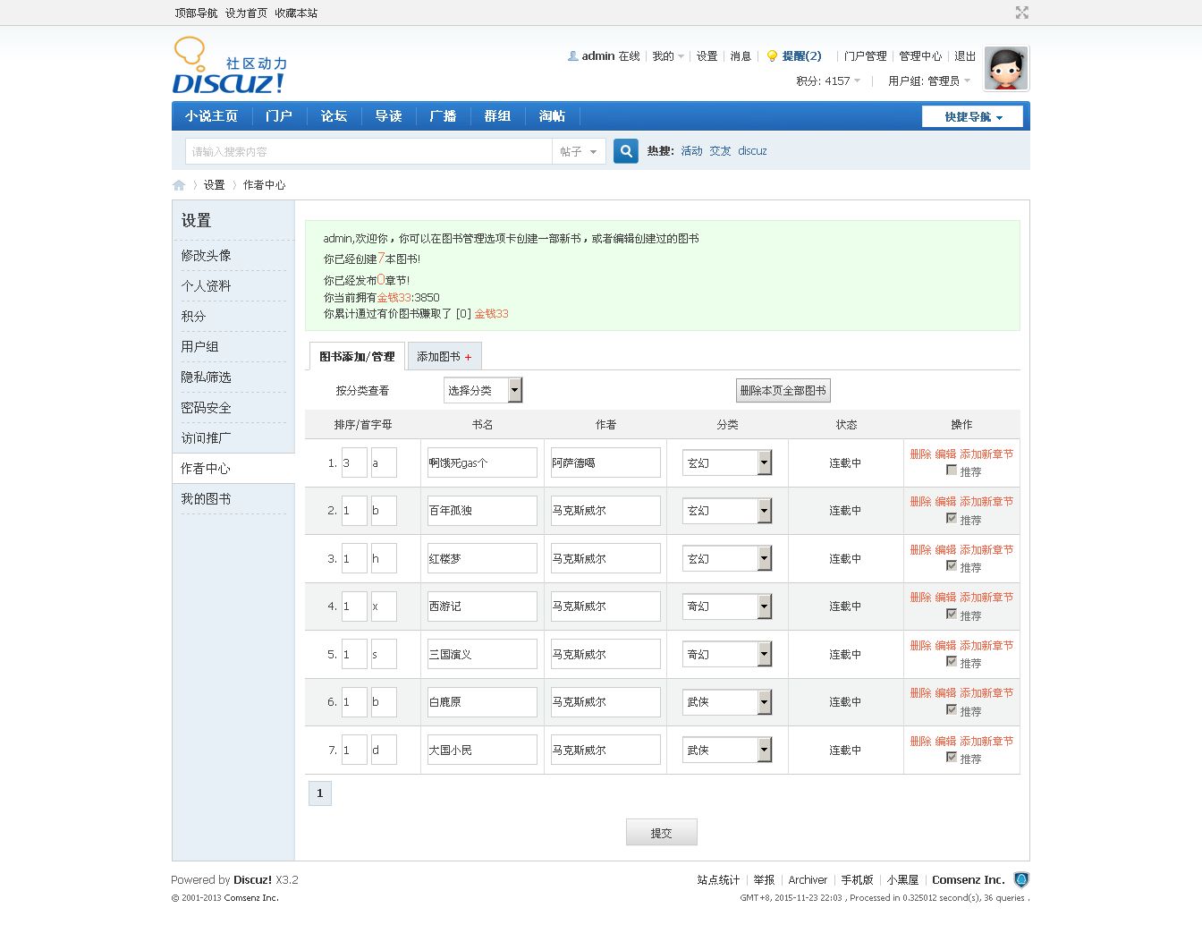
Task: Select 我的图书 in the settings sidebar
Action: (x=206, y=499)
